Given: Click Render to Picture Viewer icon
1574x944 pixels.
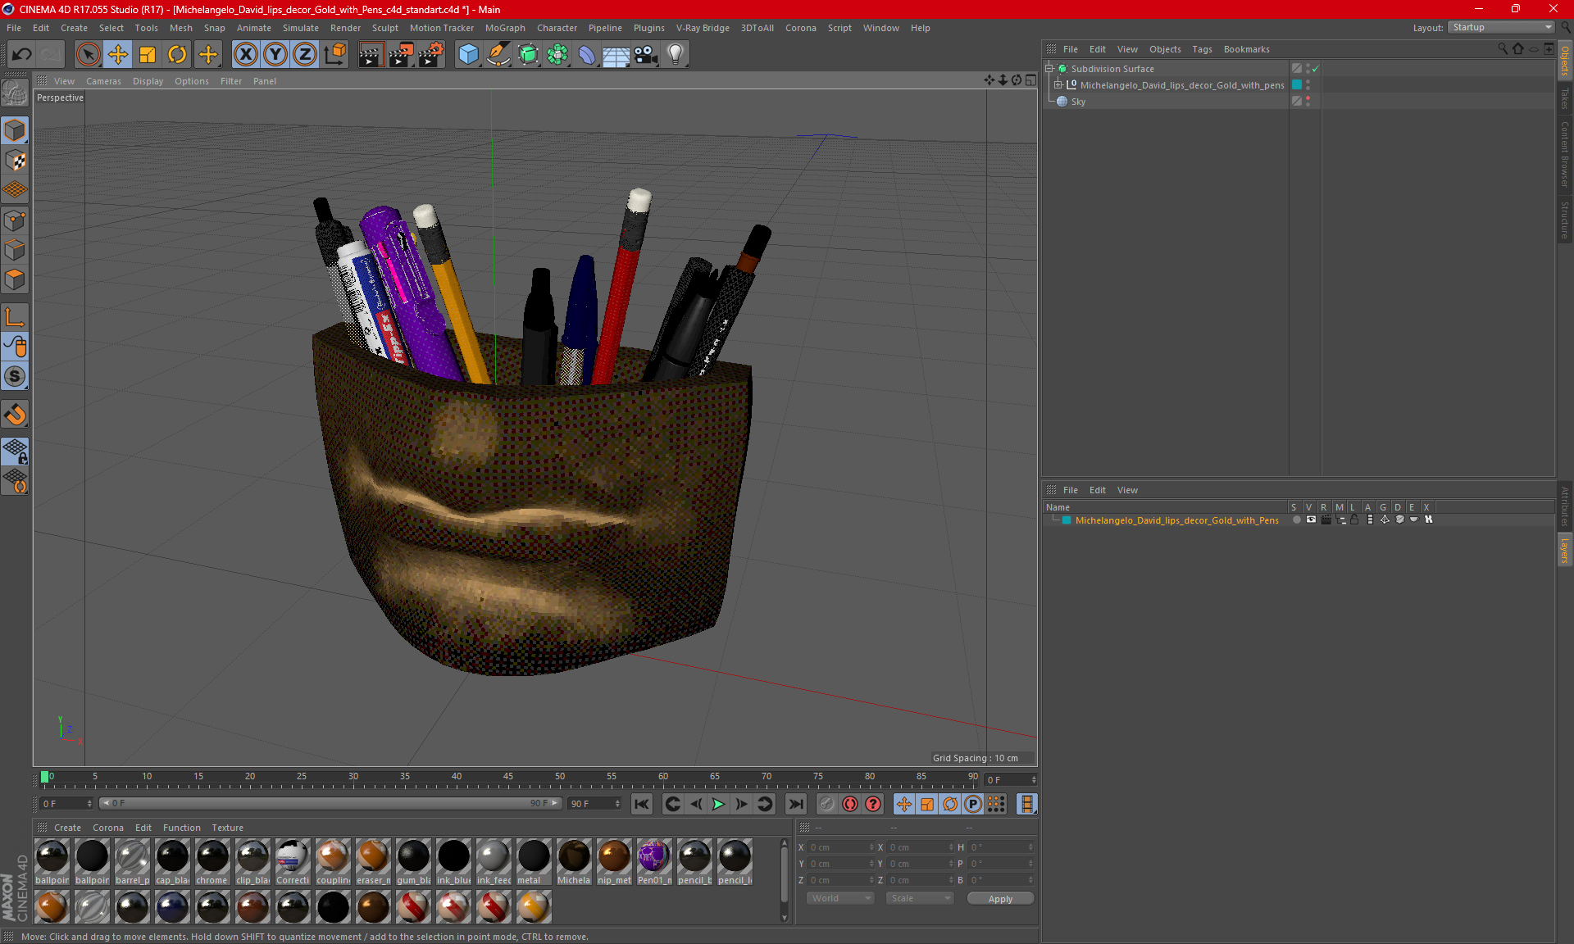Looking at the screenshot, I should pyautogui.click(x=401, y=55).
